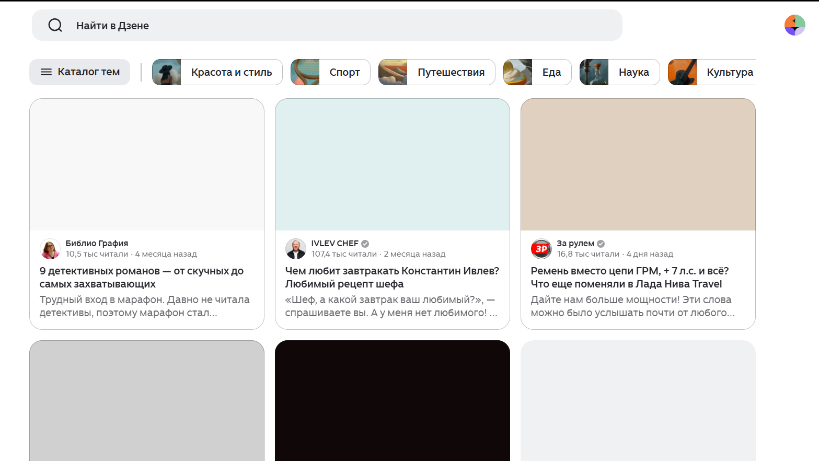The width and height of the screenshot is (819, 461).
Task: Select the Культура topic tab
Action: coord(729,72)
